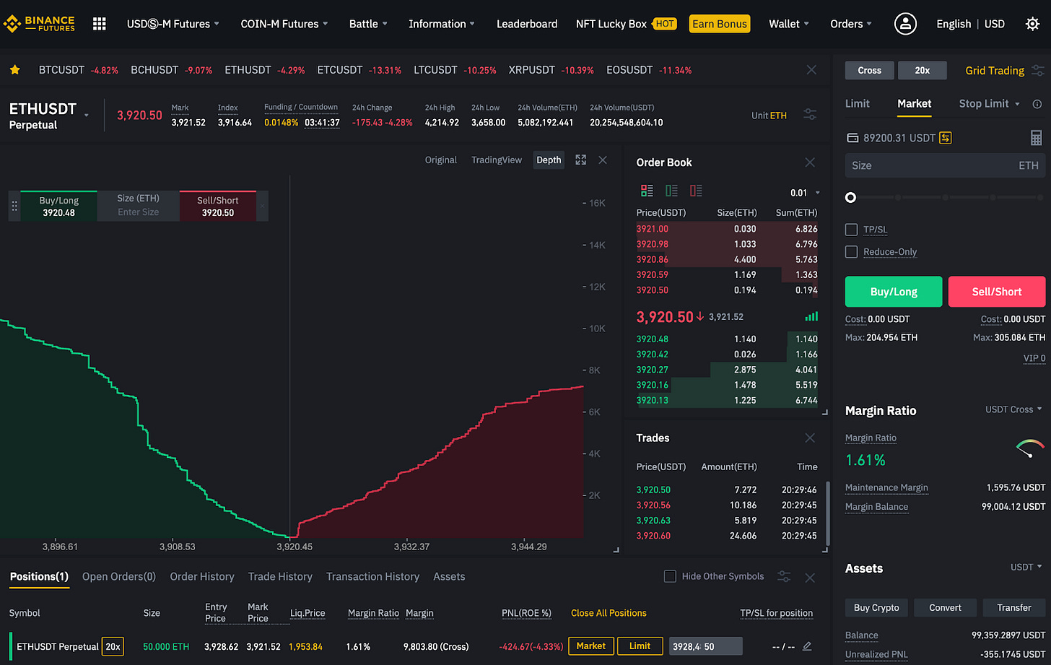Click the favorites star icon

pos(14,70)
